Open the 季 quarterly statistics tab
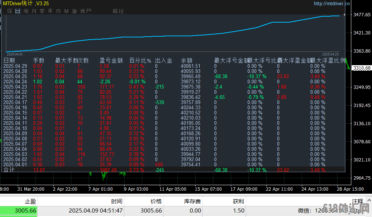 42,11
